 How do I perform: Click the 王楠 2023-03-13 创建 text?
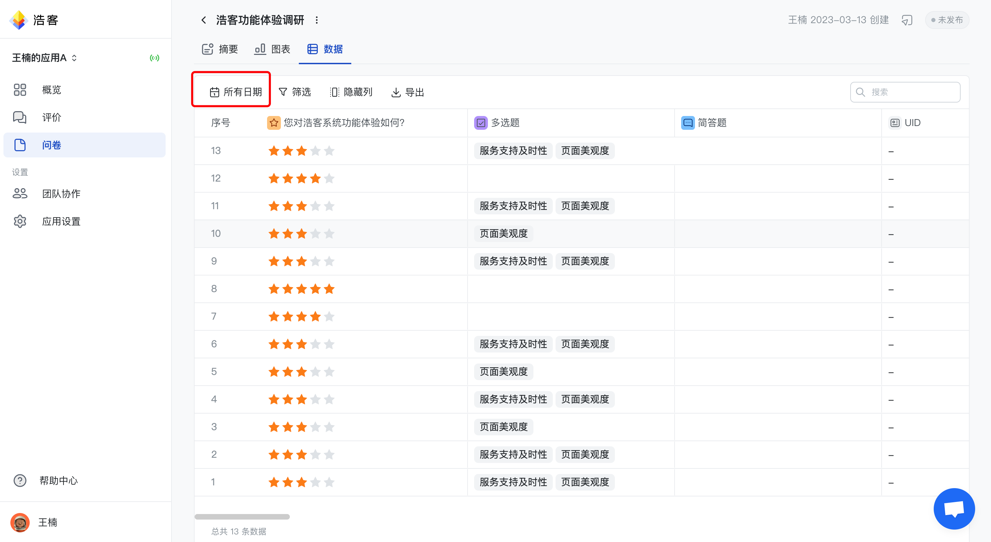[x=838, y=20]
